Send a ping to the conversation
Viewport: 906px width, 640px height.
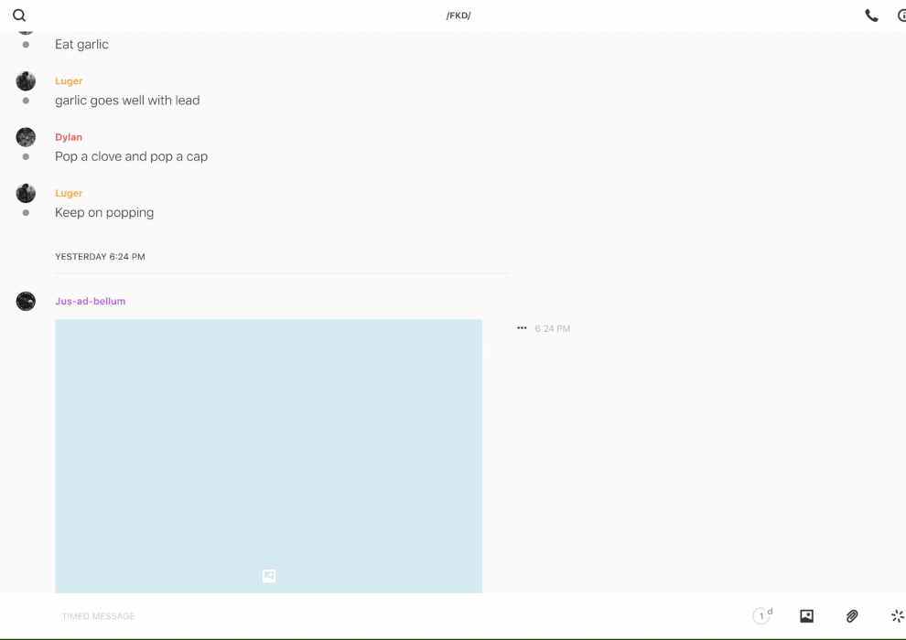(x=897, y=616)
